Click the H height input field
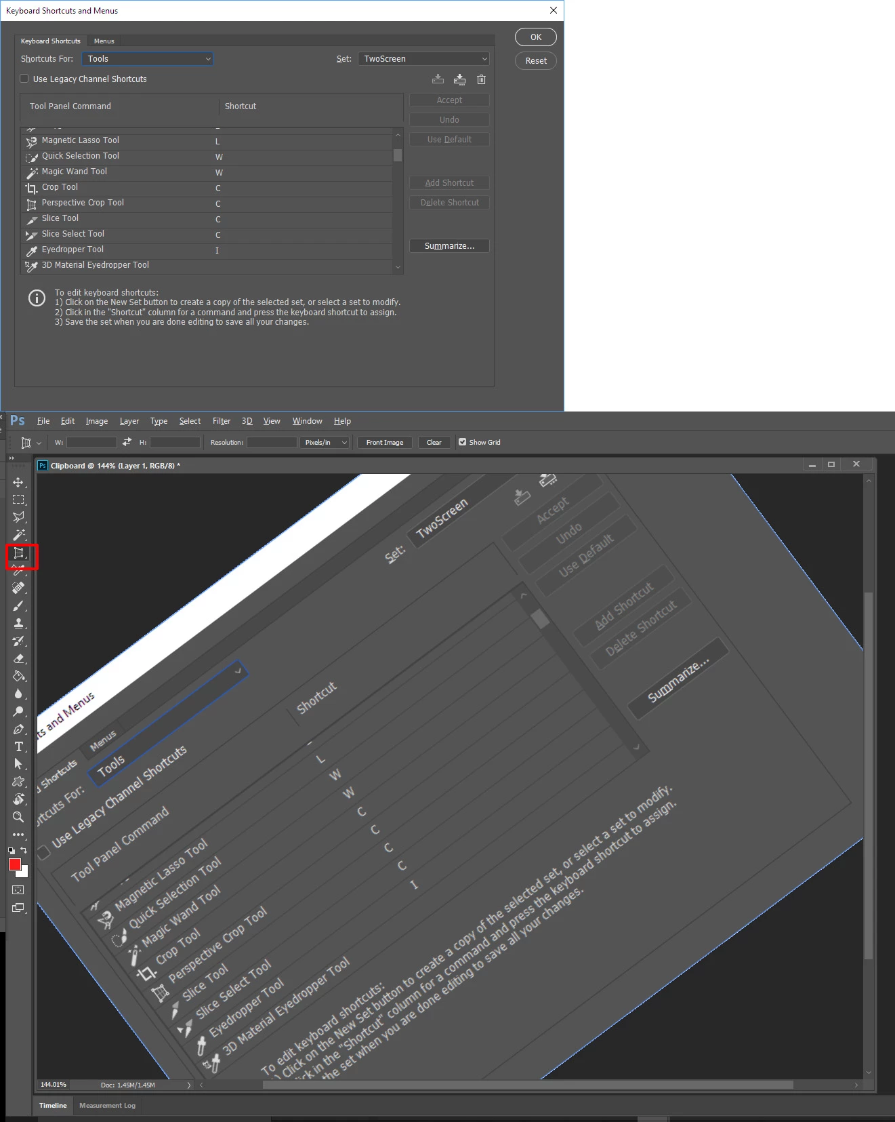 click(x=175, y=443)
